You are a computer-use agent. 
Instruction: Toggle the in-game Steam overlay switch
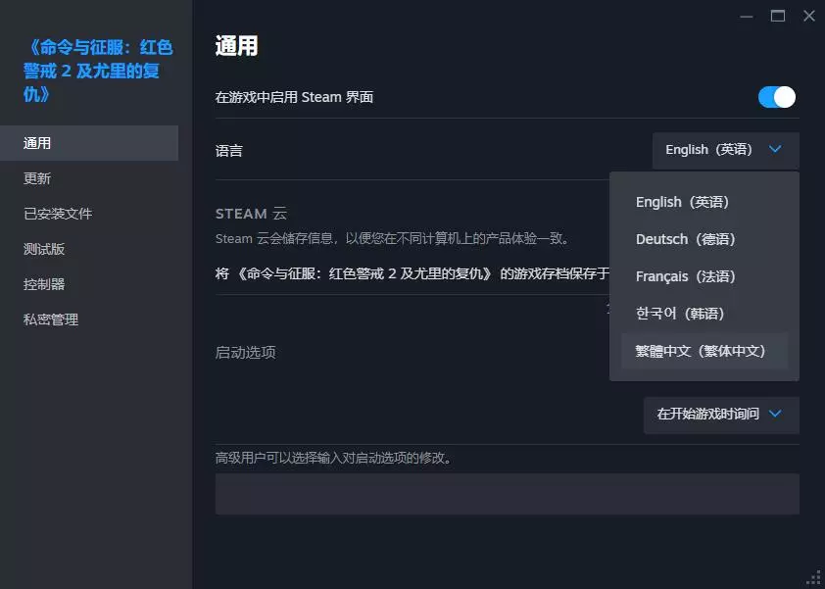click(777, 97)
